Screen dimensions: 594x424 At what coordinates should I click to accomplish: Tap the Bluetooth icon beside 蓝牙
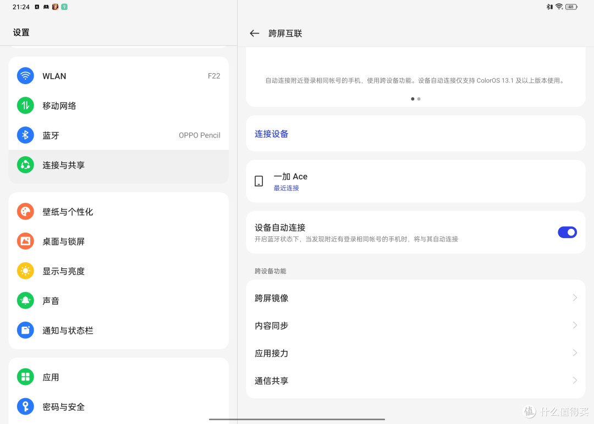[x=25, y=135]
